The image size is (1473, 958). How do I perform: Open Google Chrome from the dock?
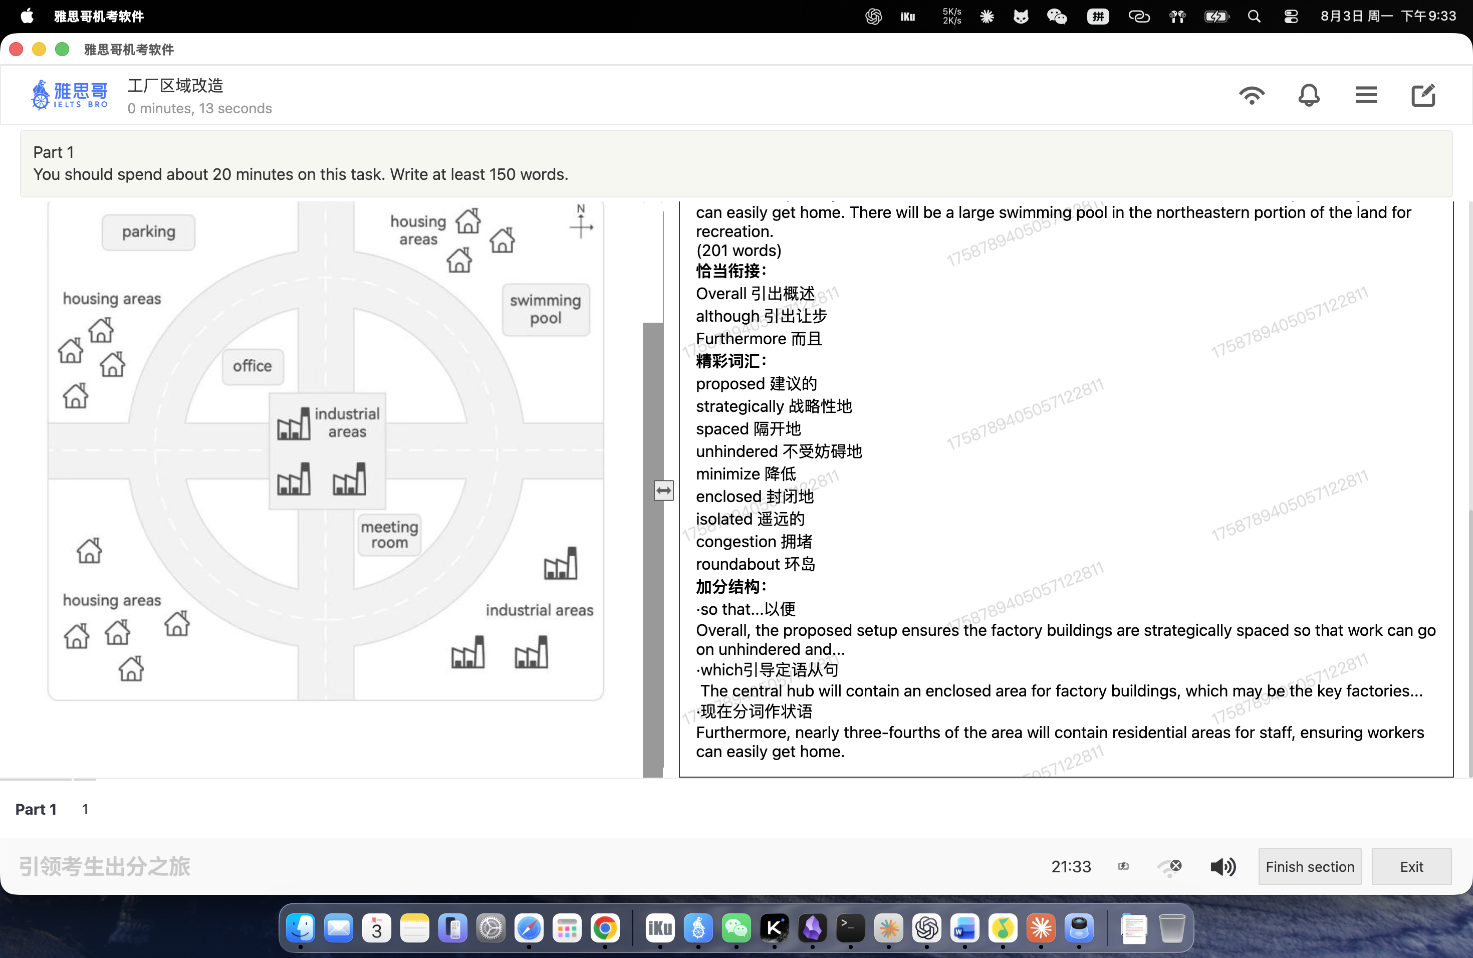(x=605, y=927)
